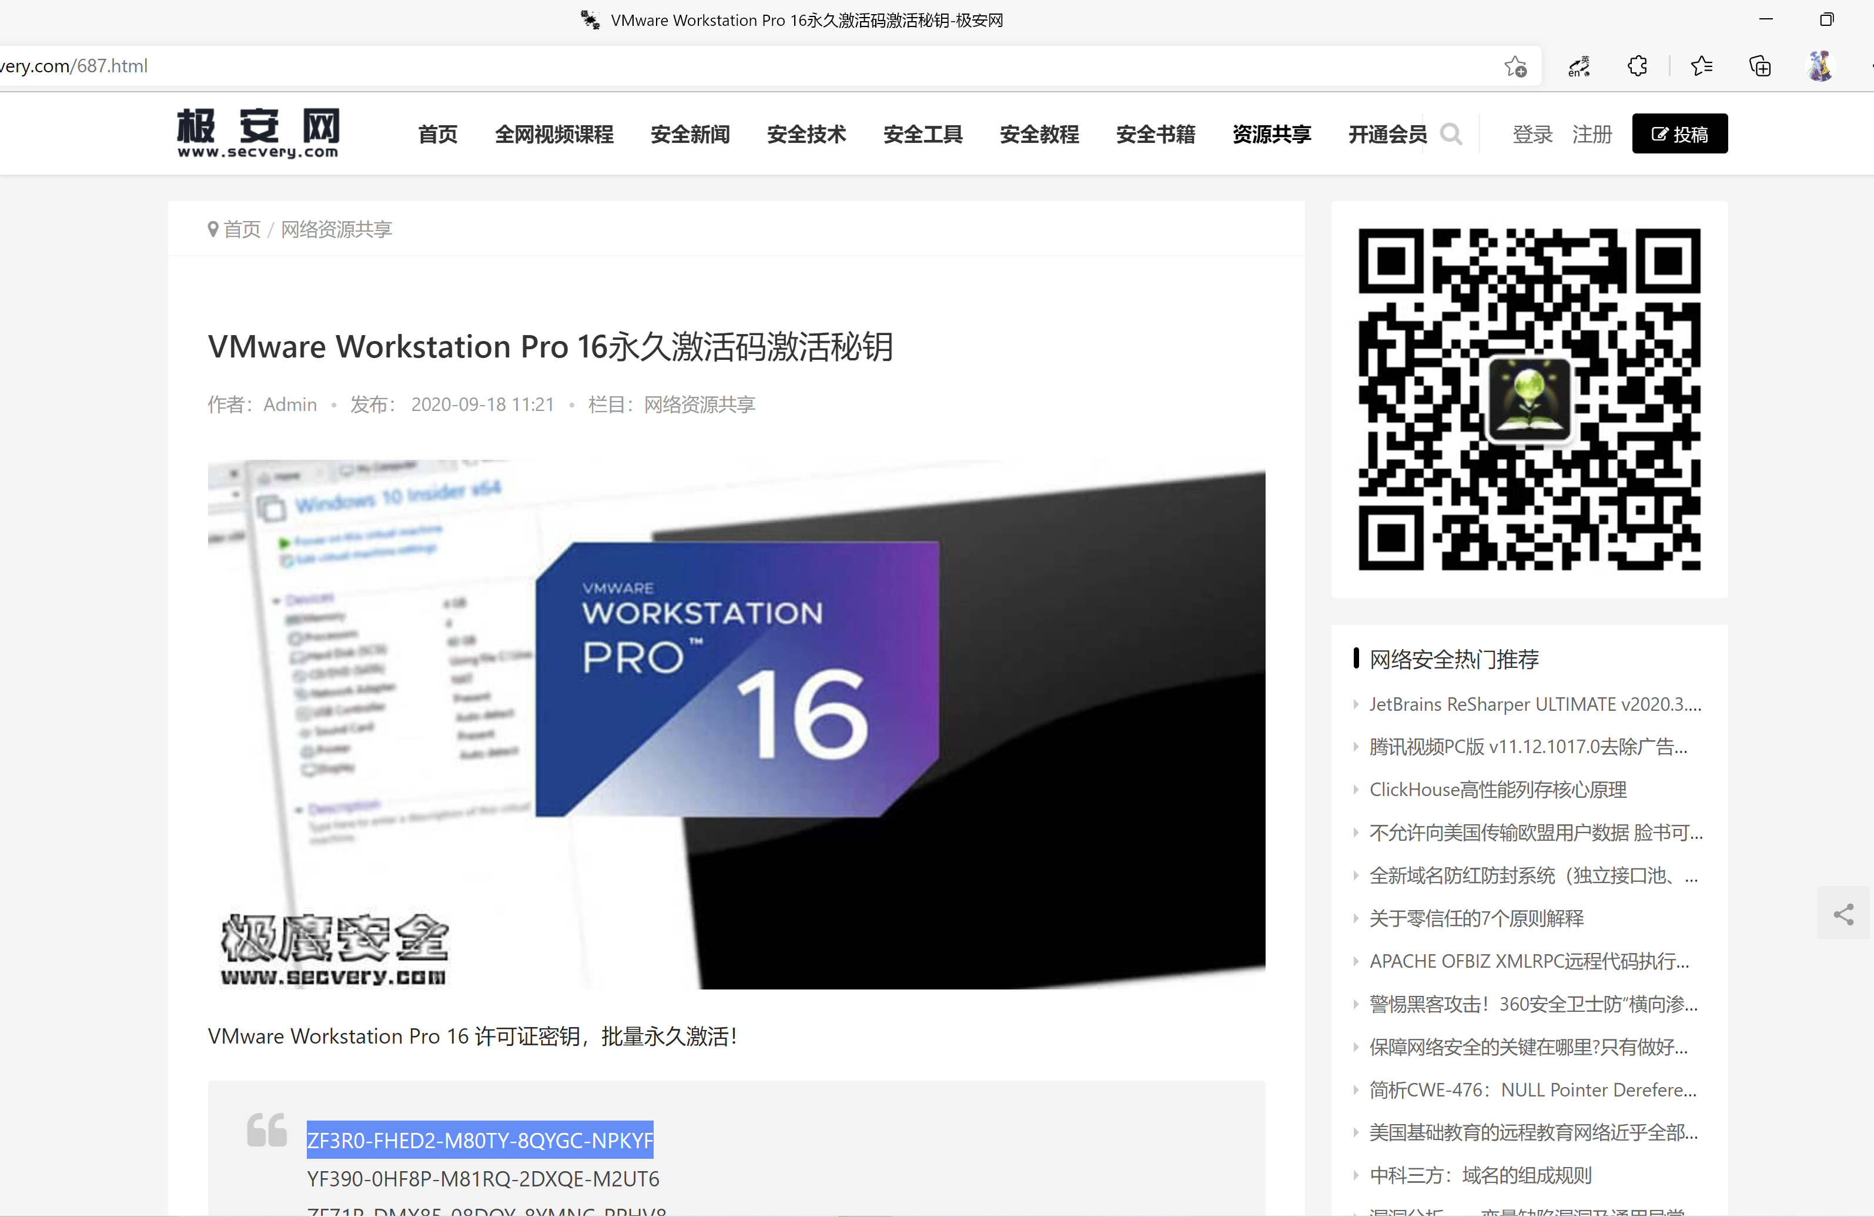Open 资源共享 navigation item
This screenshot has width=1874, height=1217.
point(1271,135)
